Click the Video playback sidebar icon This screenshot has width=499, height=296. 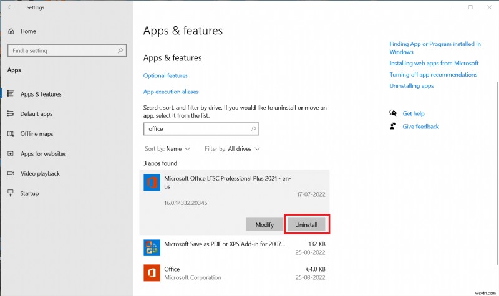(11, 173)
